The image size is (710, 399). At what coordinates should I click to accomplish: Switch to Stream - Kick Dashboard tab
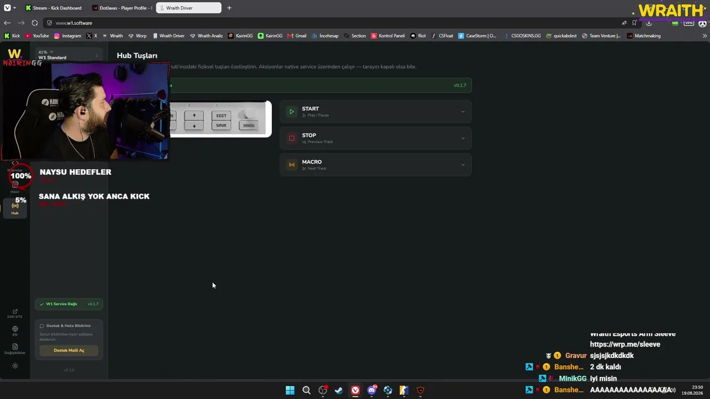(53, 8)
